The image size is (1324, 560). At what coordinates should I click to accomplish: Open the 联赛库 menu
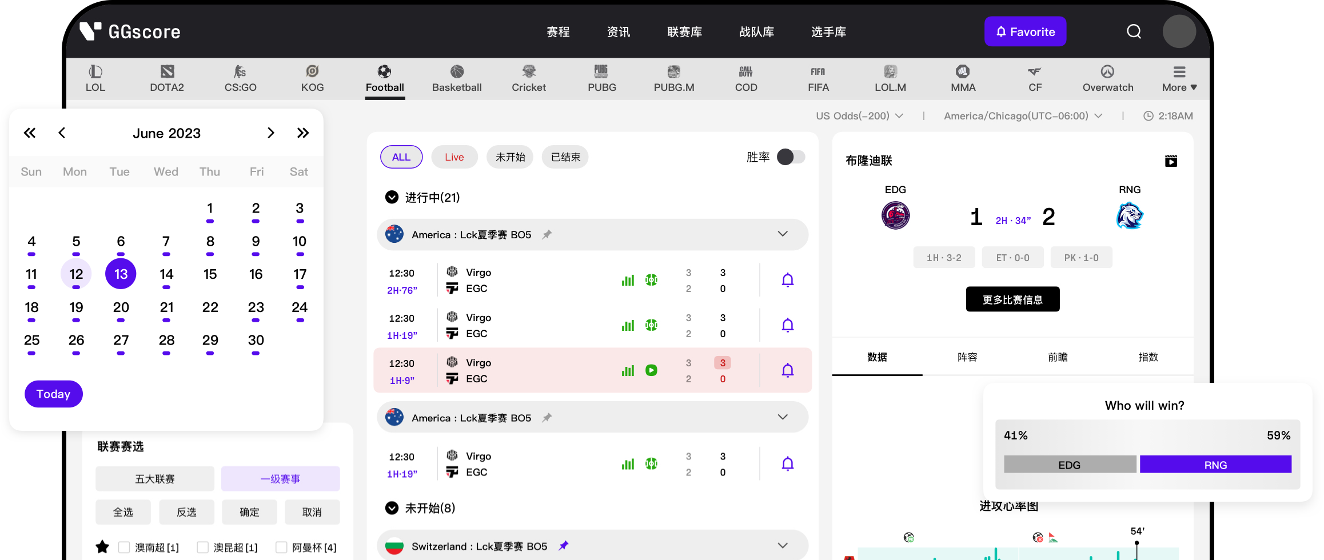point(685,32)
